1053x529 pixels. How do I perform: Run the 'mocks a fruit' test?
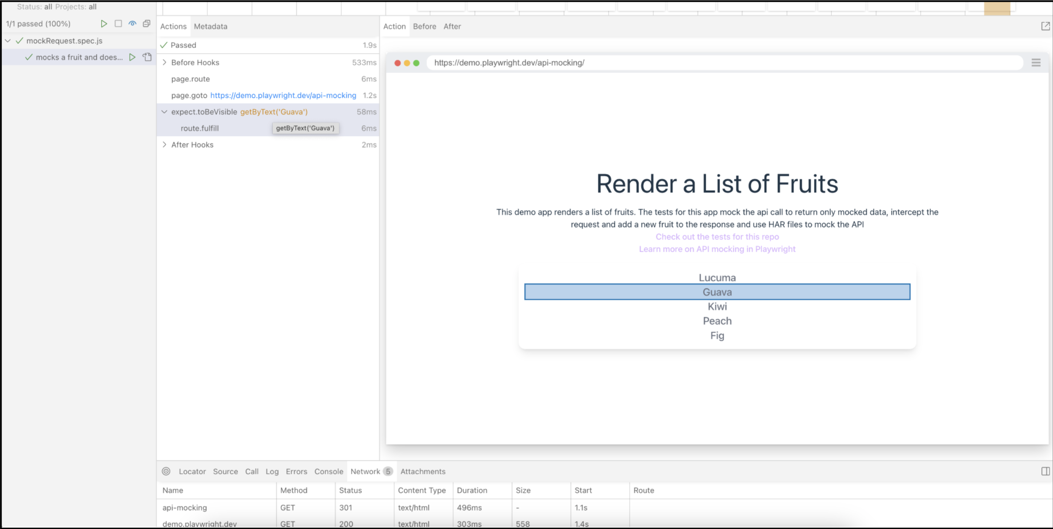(x=132, y=57)
